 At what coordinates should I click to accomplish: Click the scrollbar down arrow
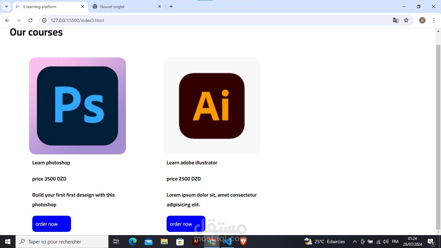tap(438, 232)
